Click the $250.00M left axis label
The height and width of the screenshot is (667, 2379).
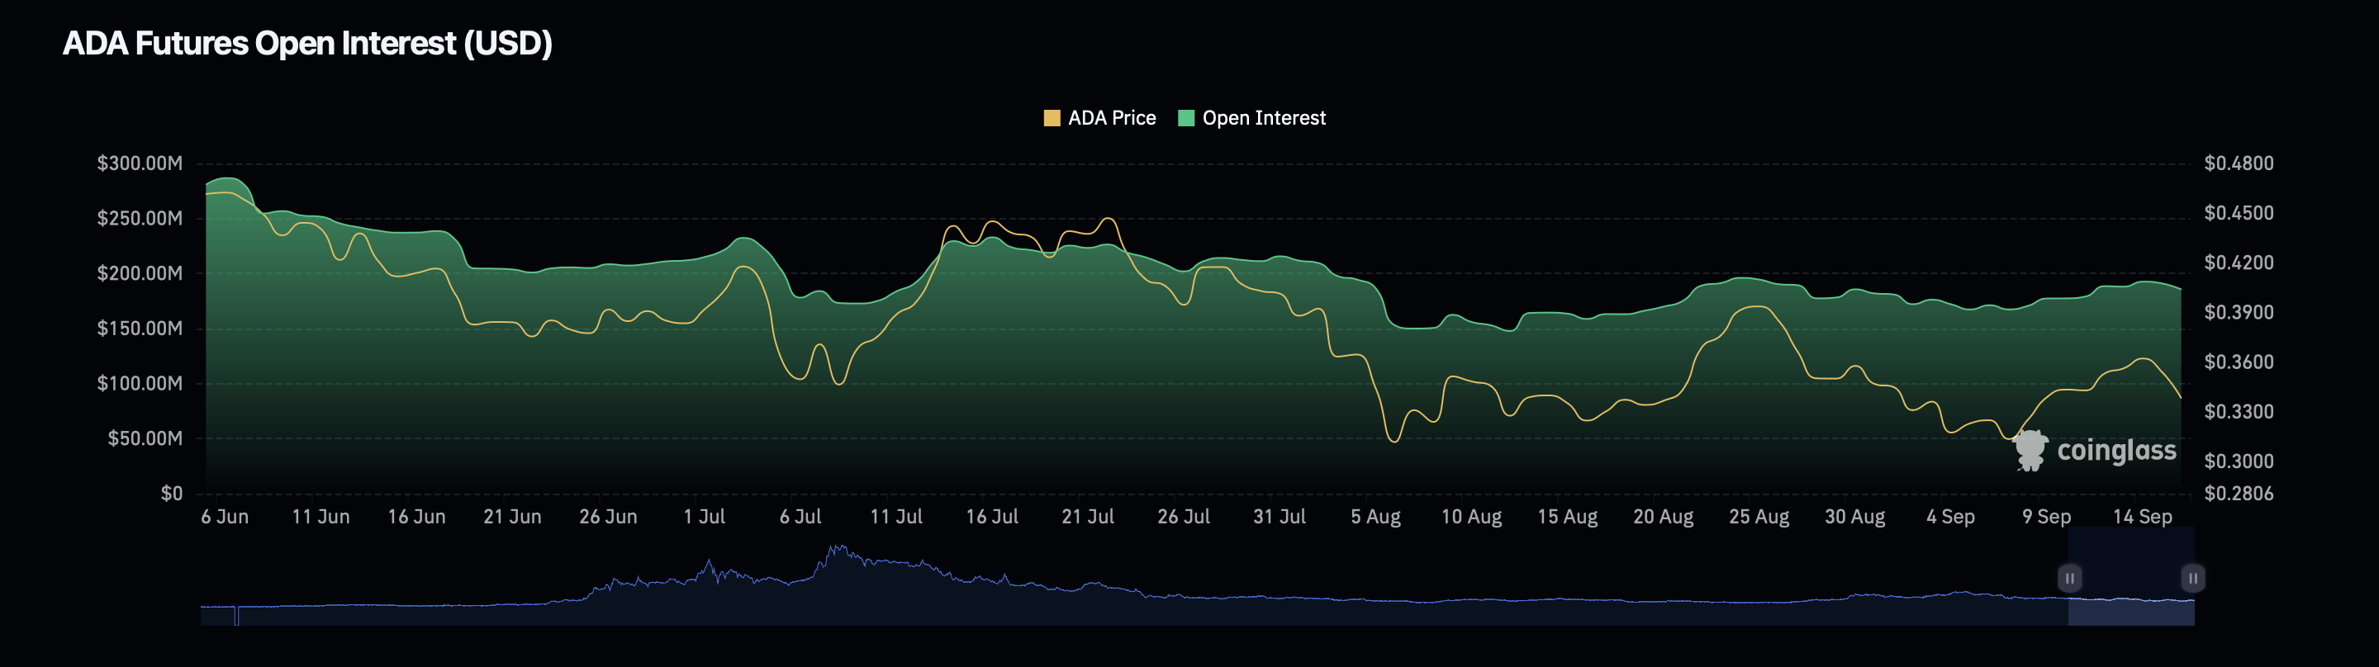click(x=140, y=219)
